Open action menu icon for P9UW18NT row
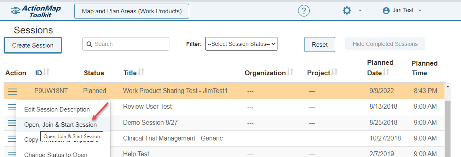461x157 pixels. tap(12, 91)
